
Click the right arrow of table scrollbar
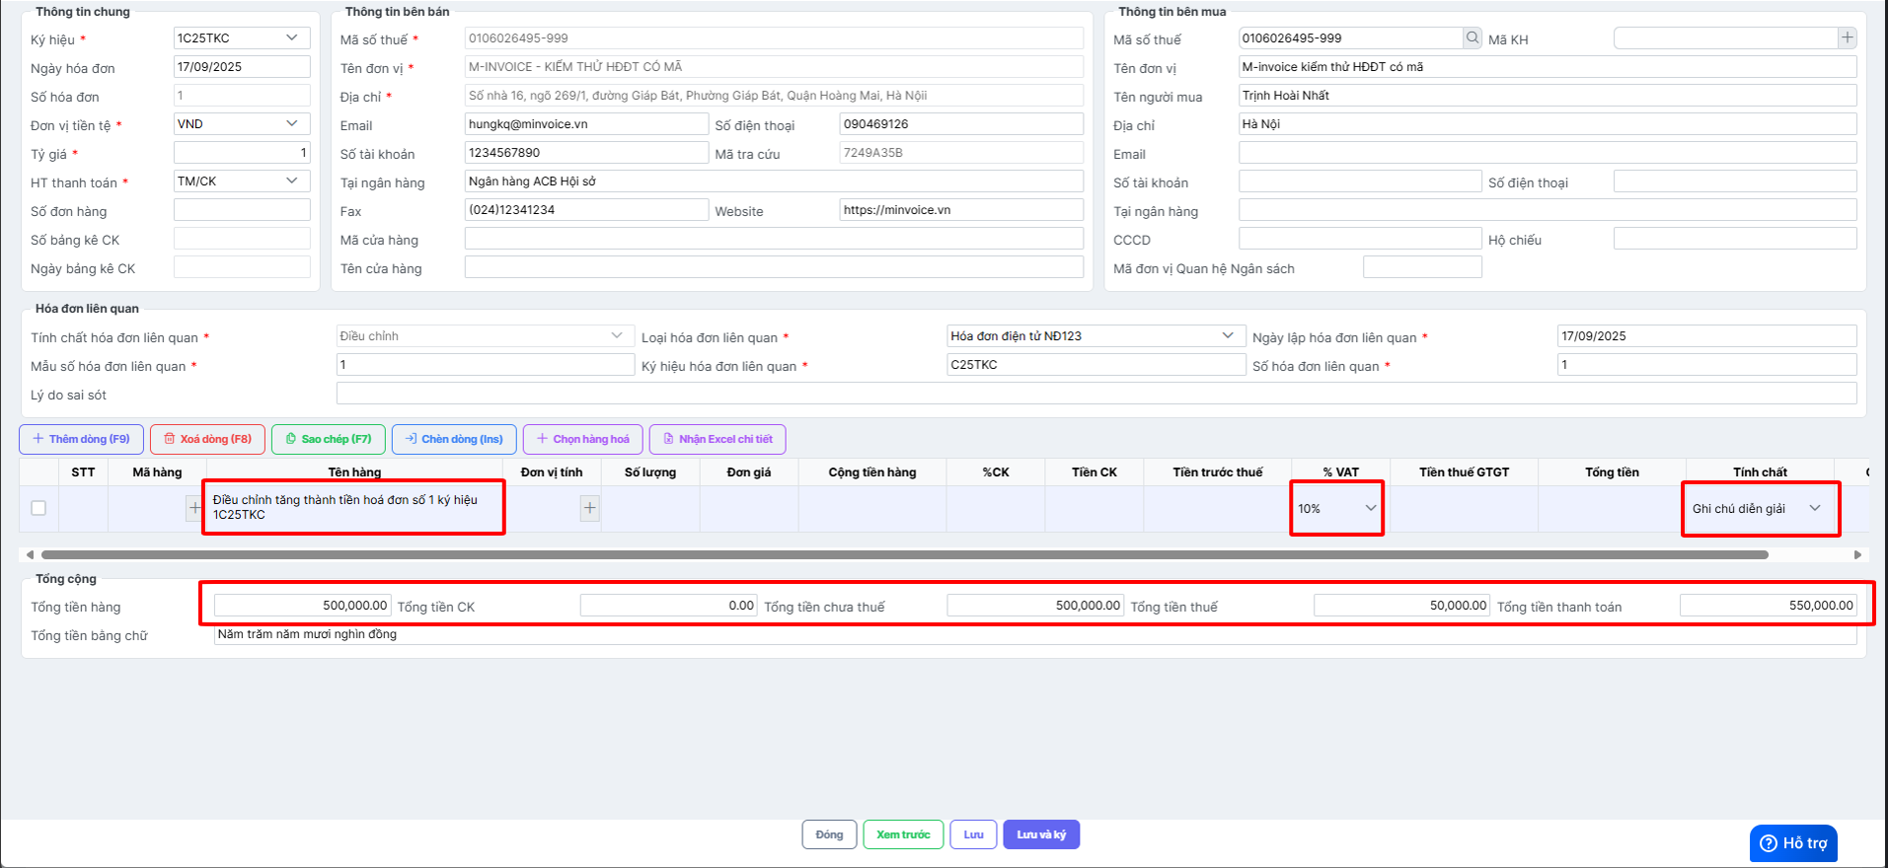coord(1857,555)
